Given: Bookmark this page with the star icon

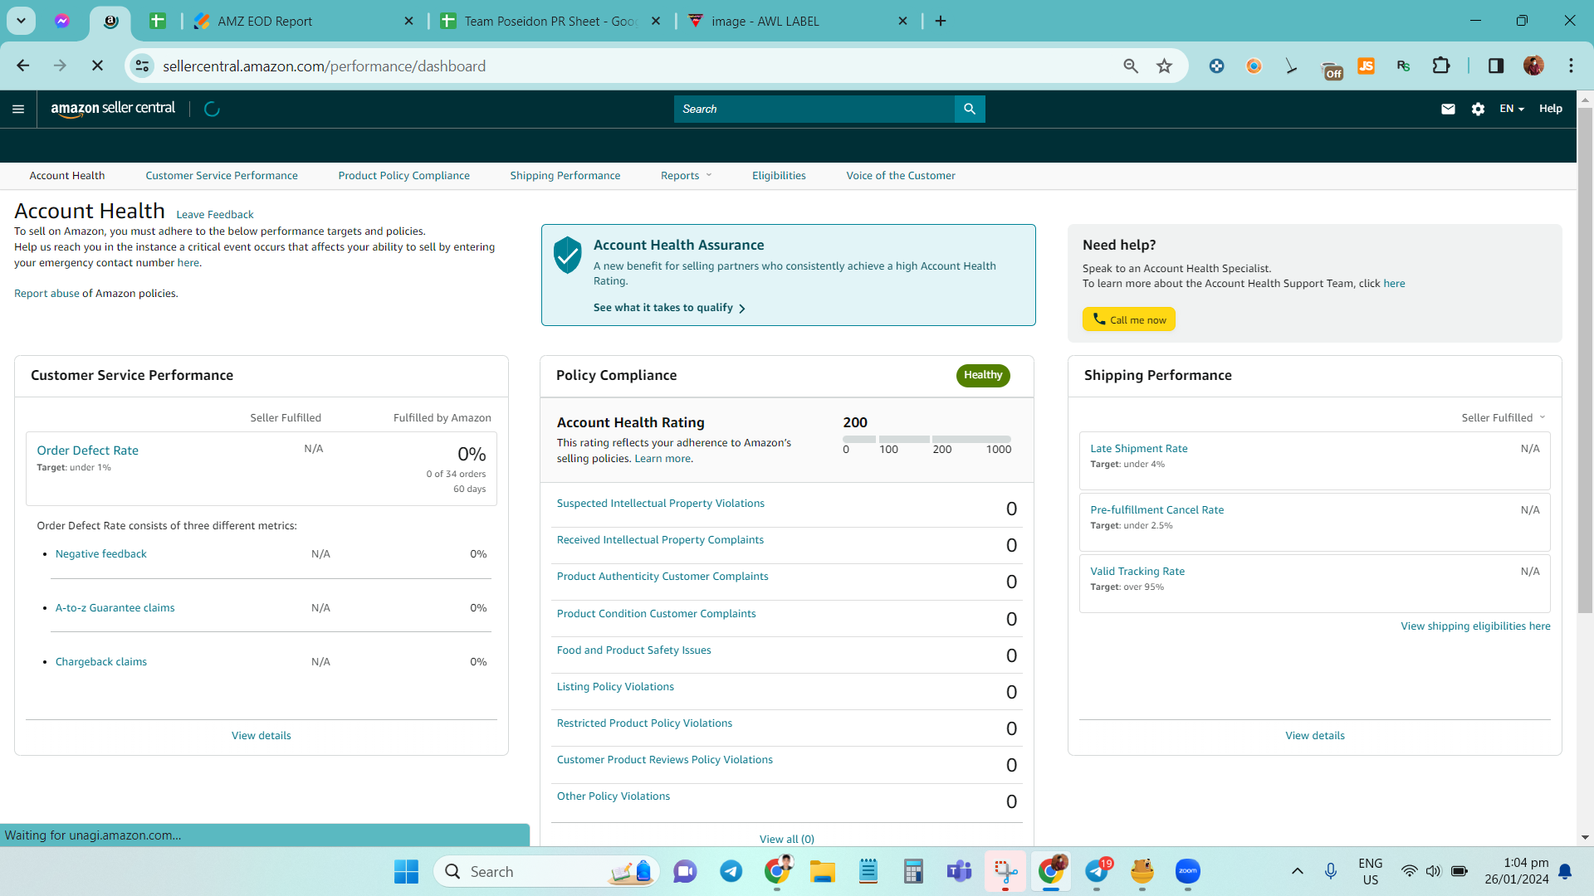Looking at the screenshot, I should click(x=1165, y=66).
